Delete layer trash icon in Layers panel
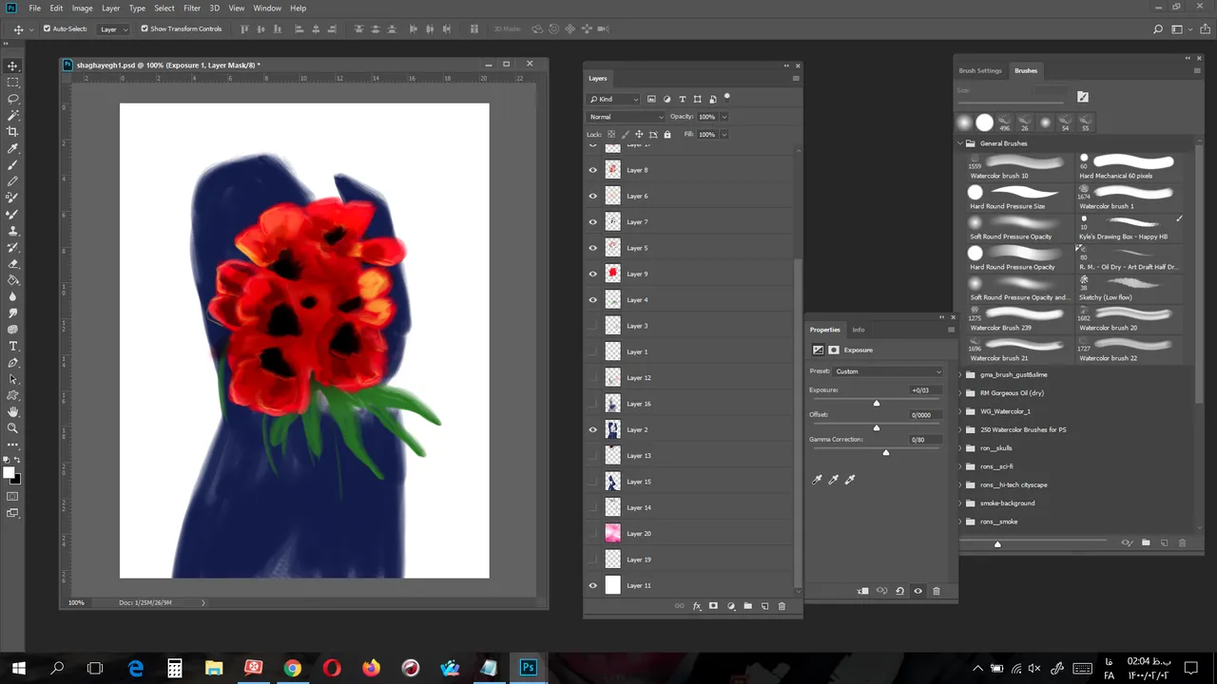 782,606
